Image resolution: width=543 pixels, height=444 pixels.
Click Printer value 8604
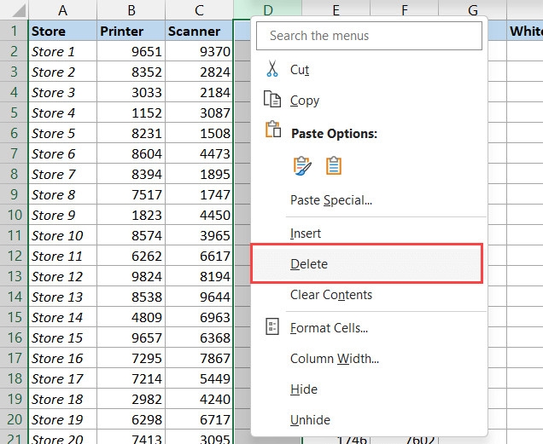point(131,153)
